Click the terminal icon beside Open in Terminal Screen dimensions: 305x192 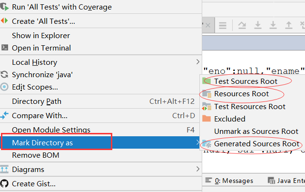(x=5, y=48)
